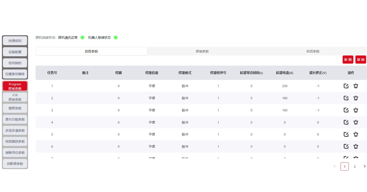Delete task 6 using the trash icon
The image size is (367, 192).
pos(356,146)
